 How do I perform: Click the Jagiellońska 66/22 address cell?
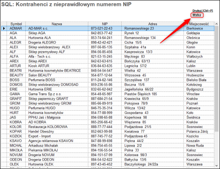point(153,89)
